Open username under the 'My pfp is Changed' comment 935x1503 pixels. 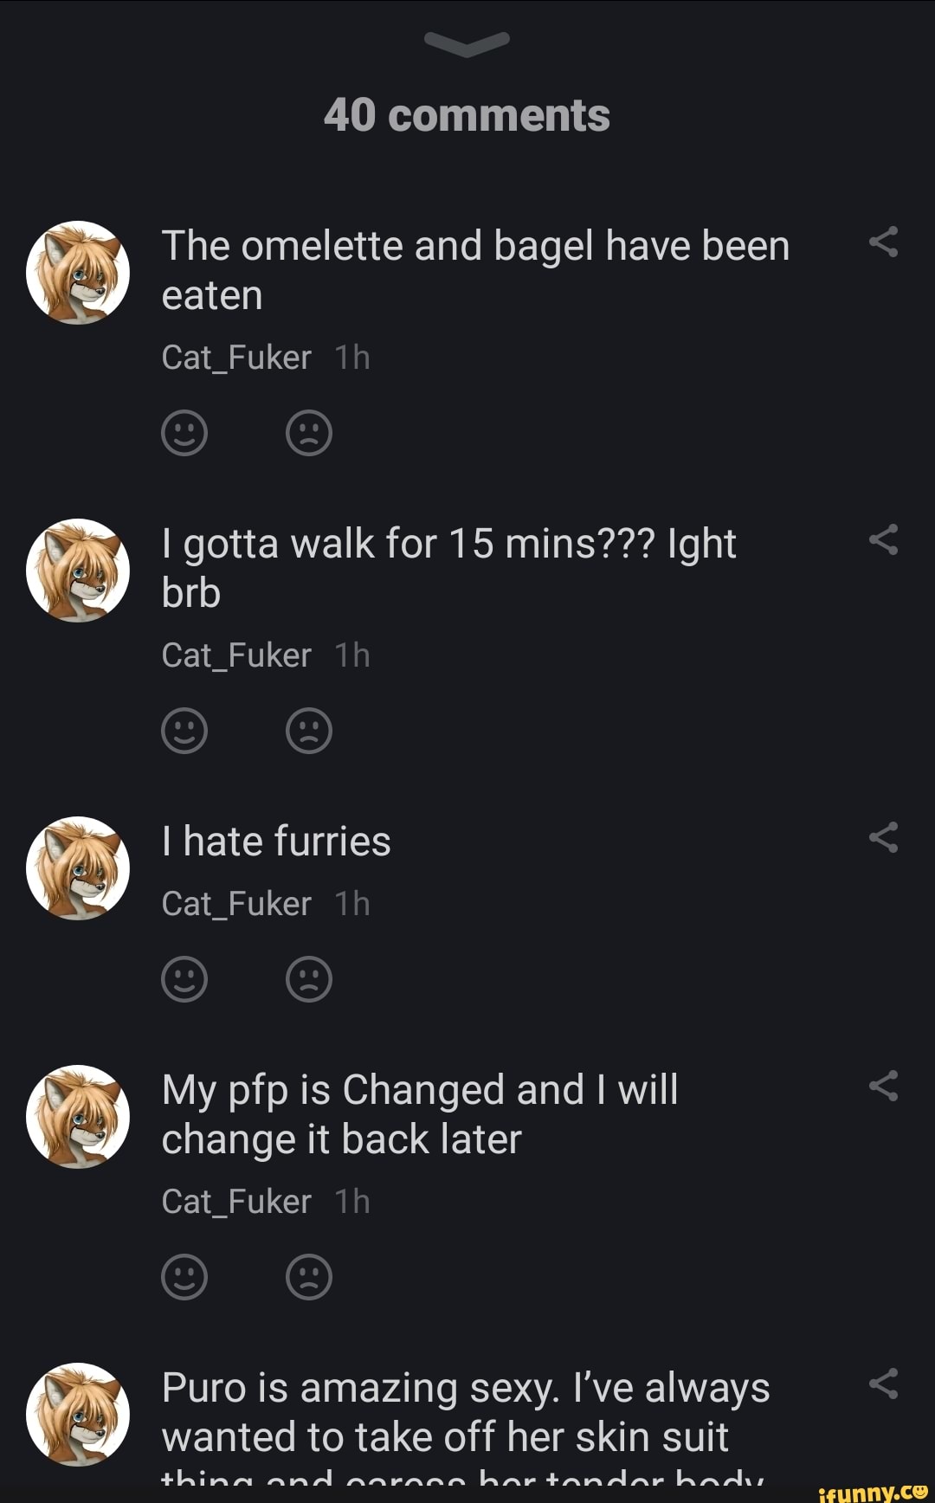point(236,1202)
